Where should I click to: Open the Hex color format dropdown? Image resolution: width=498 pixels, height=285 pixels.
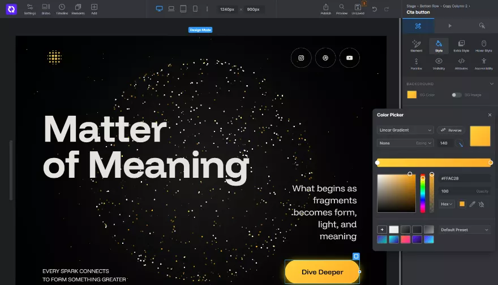click(x=447, y=204)
